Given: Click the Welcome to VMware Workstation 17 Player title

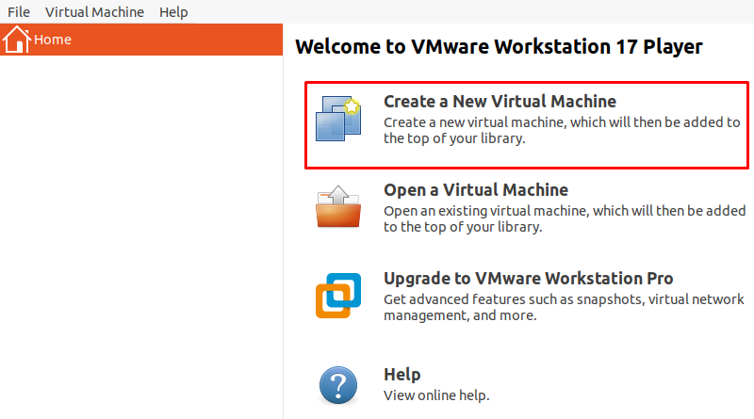Looking at the screenshot, I should point(499,47).
